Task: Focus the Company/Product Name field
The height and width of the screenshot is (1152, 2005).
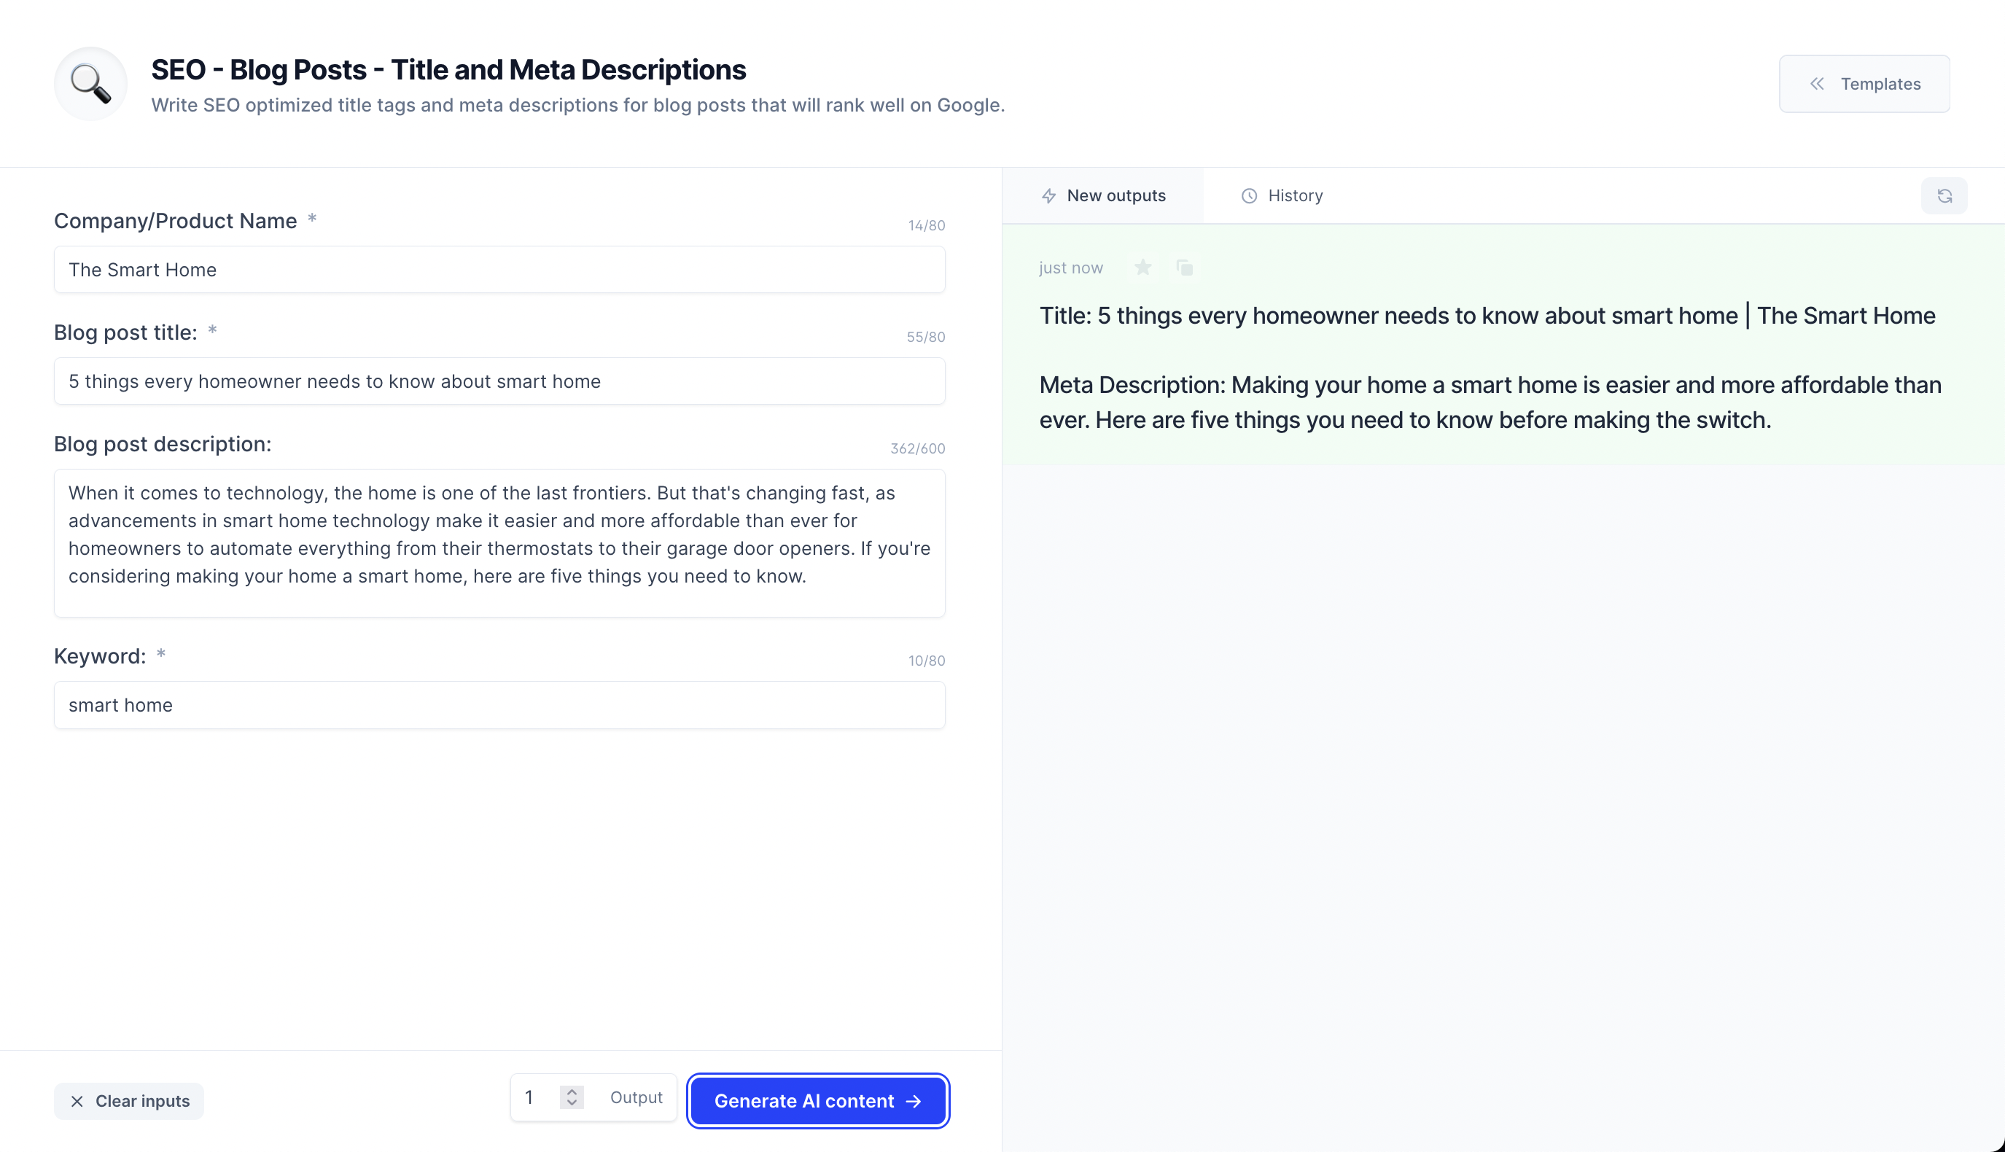Action: [499, 270]
